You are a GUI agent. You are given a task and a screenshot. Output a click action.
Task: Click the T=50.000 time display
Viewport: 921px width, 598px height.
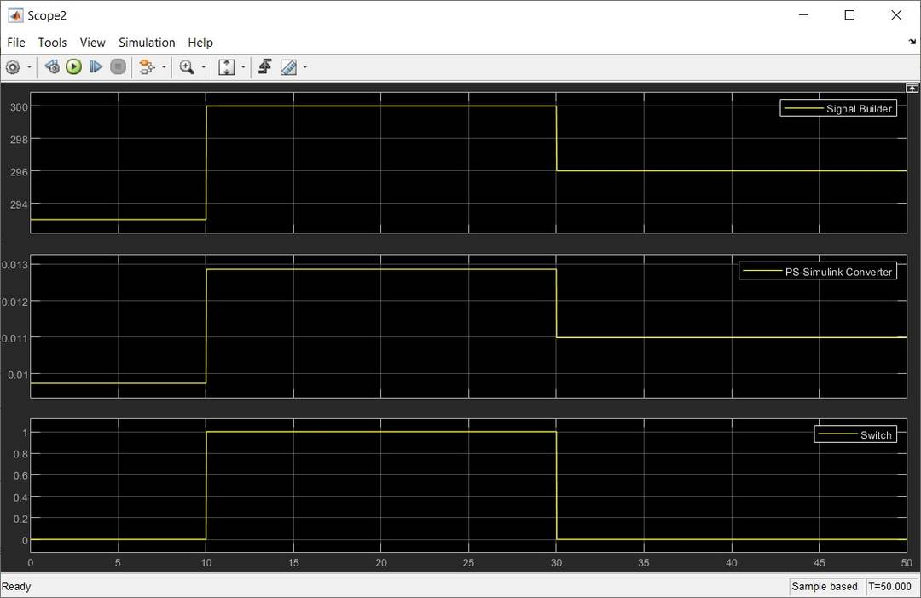pyautogui.click(x=889, y=586)
